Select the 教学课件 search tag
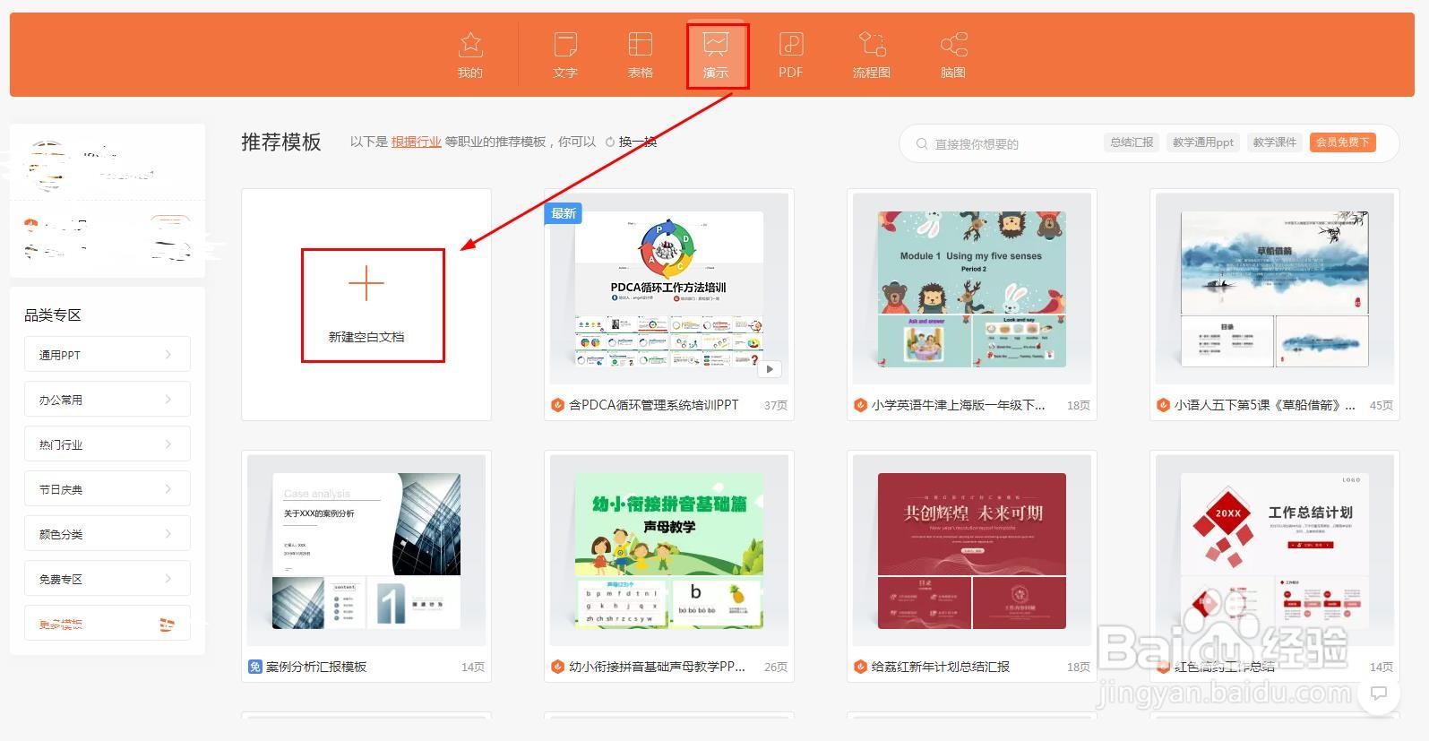 click(x=1275, y=142)
